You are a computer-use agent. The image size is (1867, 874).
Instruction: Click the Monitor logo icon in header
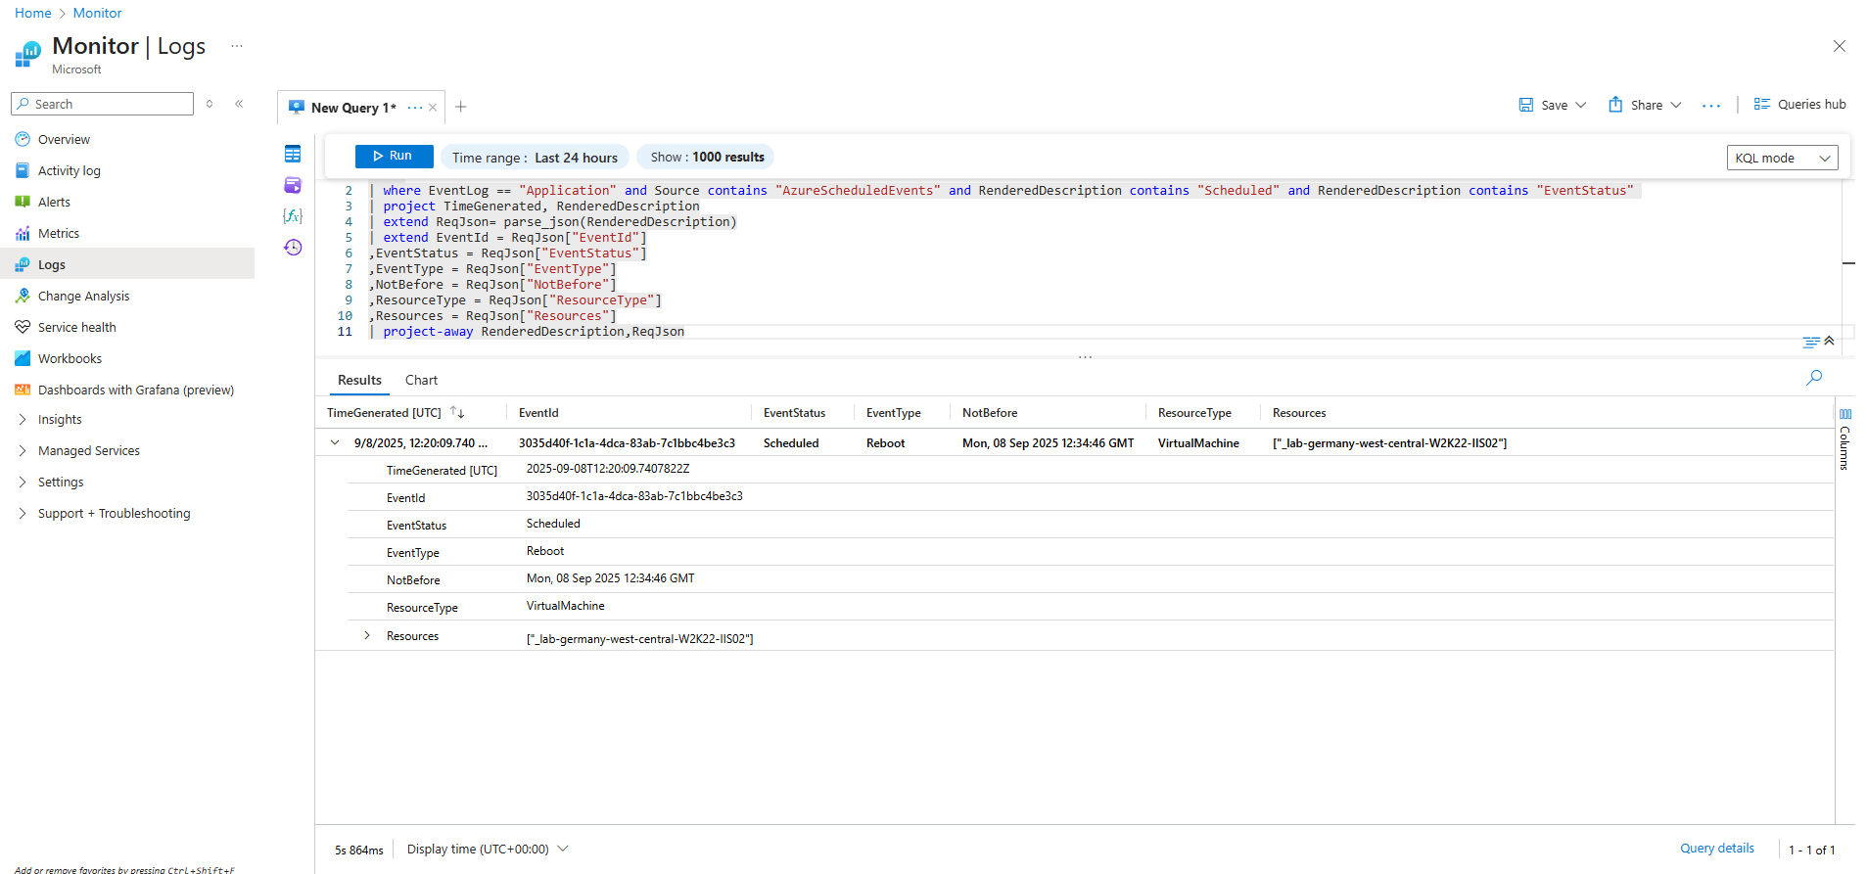pos(28,54)
